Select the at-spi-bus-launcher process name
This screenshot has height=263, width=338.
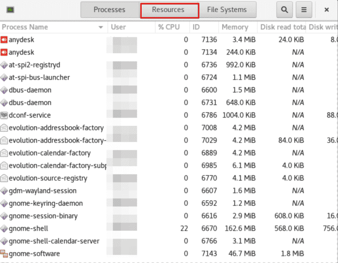pyautogui.click(x=39, y=78)
